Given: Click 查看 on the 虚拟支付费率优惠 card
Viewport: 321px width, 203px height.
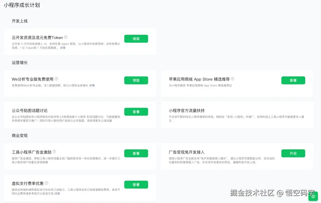Looking at the screenshot, I should [136, 184].
